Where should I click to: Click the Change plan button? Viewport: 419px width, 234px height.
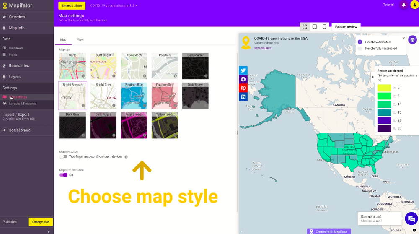tap(41, 222)
